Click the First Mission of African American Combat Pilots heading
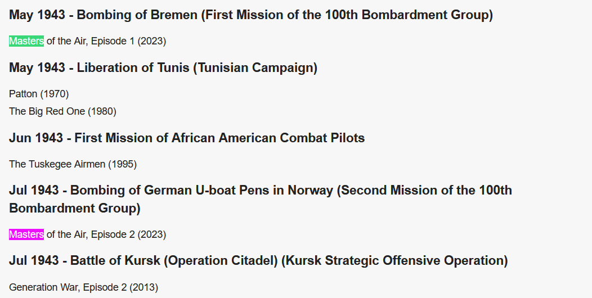 [187, 138]
